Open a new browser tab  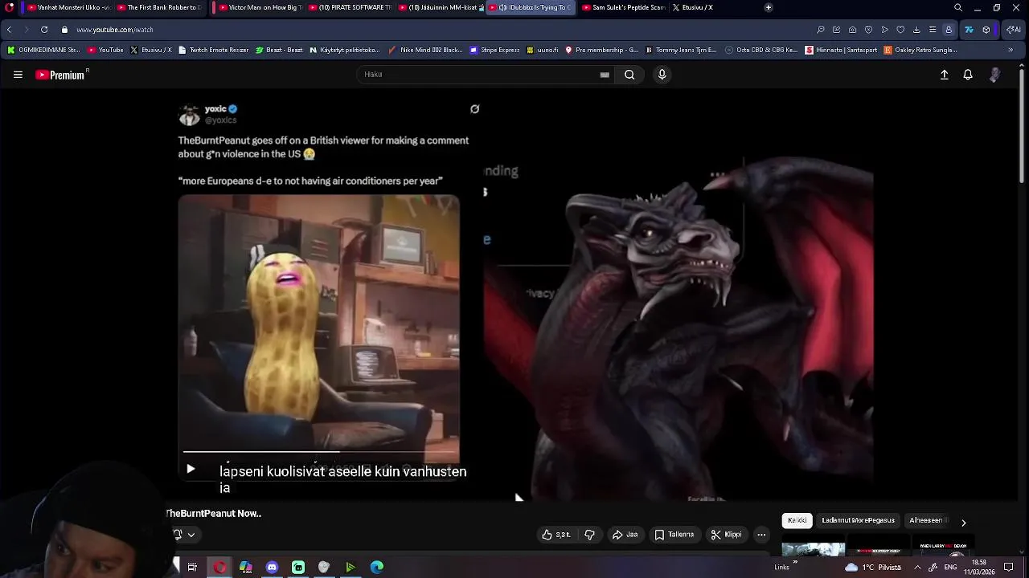coord(769,8)
